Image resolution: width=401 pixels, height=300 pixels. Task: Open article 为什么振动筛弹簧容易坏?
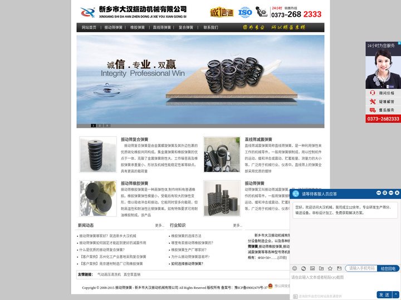[190, 257]
